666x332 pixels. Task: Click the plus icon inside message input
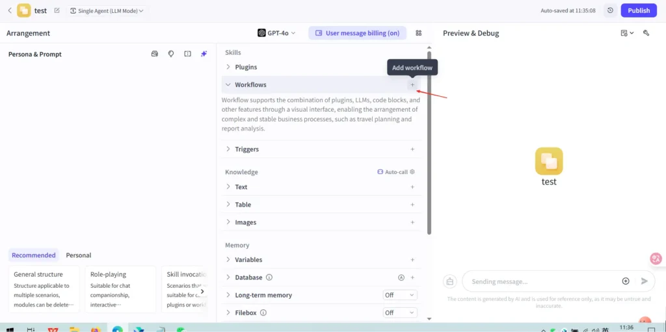point(626,281)
